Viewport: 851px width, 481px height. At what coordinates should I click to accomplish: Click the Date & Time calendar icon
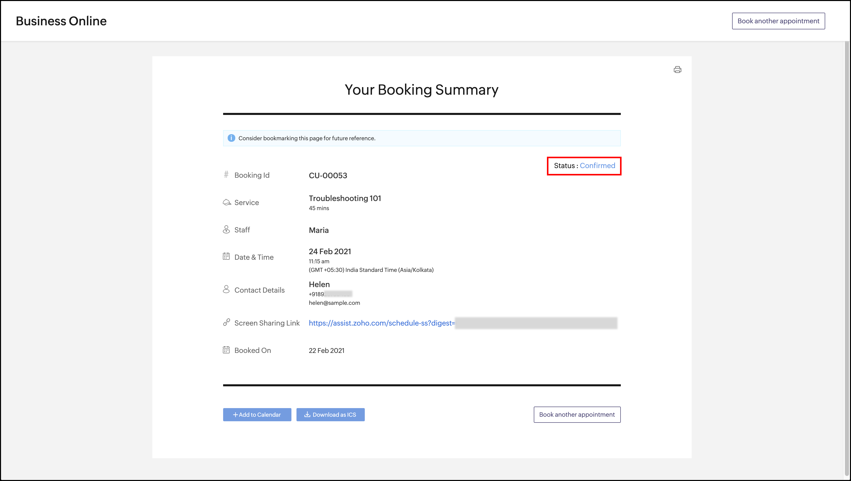pyautogui.click(x=226, y=256)
